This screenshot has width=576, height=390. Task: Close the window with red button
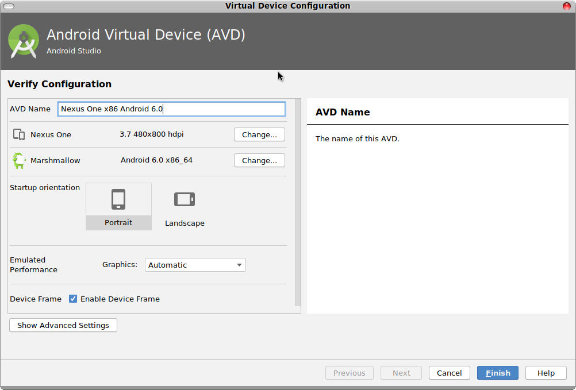(566, 6)
